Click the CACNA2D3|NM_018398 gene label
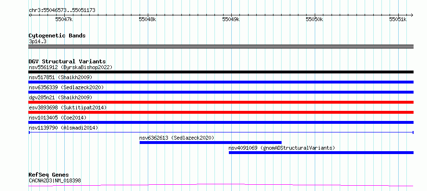This screenshot has width=427, height=191. [x=55, y=180]
